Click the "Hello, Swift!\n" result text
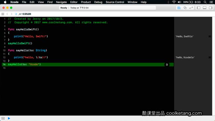The height and width of the screenshot is (121, 215). (x=185, y=36)
